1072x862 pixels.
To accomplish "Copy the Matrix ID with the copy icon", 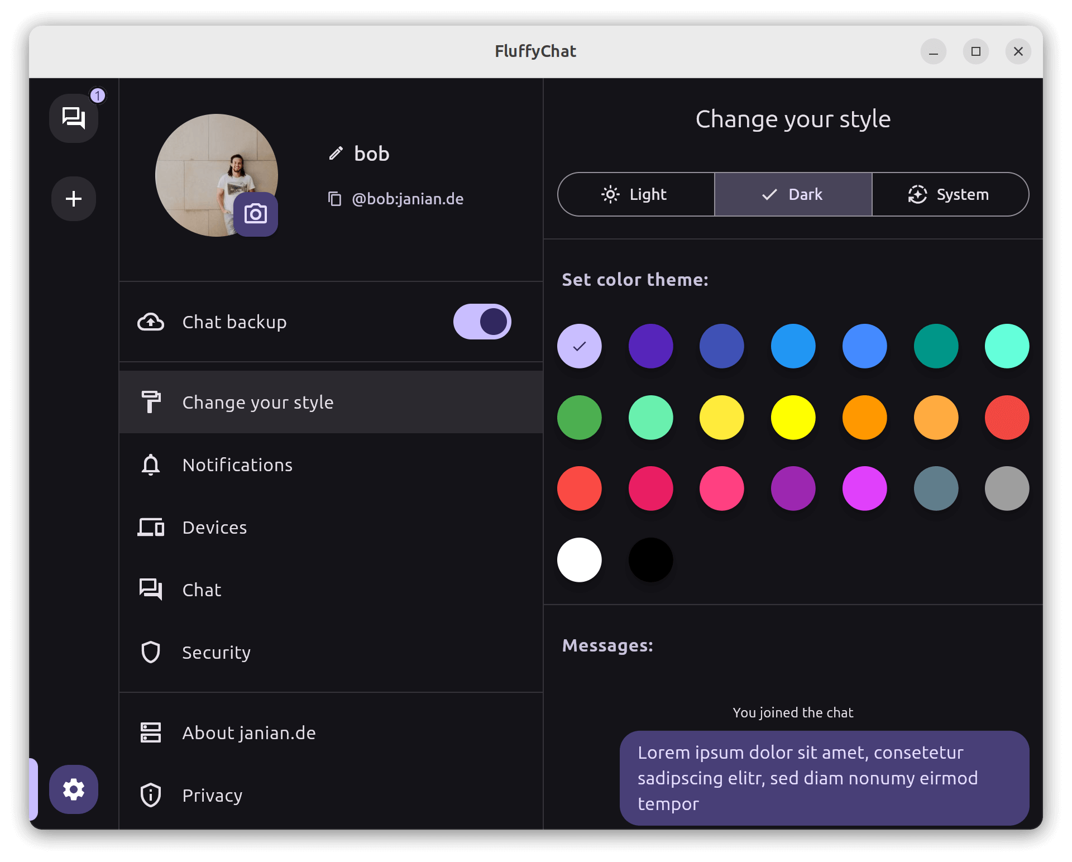I will (x=335, y=199).
